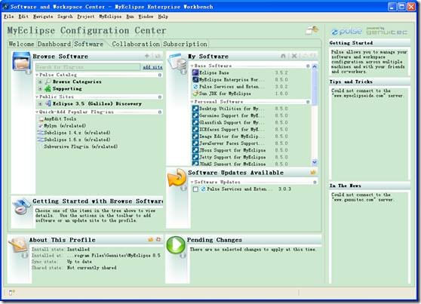
Task: Click the MyEclipse Enterprise Workbench item icon
Action: pos(195,79)
